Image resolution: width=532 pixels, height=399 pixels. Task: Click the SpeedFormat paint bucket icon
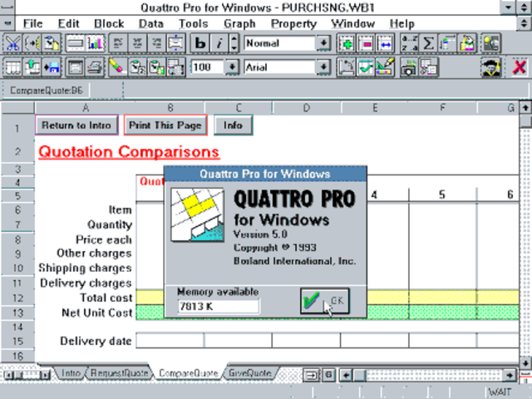click(467, 43)
